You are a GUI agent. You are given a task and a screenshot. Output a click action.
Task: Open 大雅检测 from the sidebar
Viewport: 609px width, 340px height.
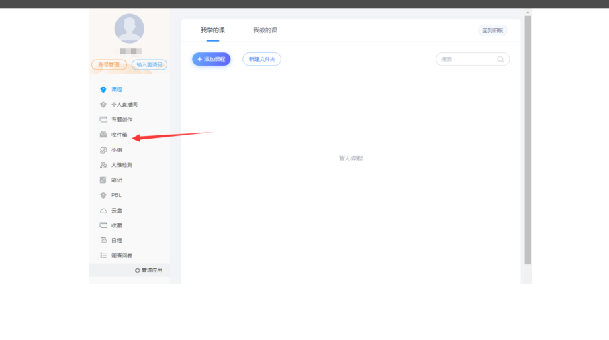(x=121, y=165)
